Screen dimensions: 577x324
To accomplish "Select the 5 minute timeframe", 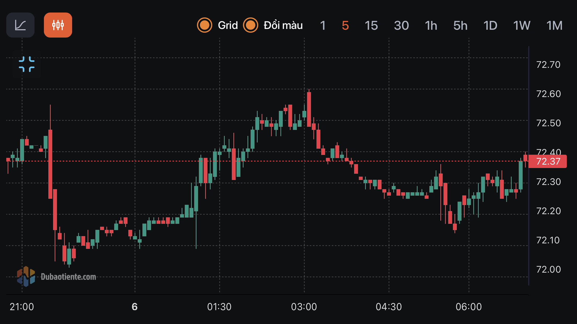I will pyautogui.click(x=345, y=26).
